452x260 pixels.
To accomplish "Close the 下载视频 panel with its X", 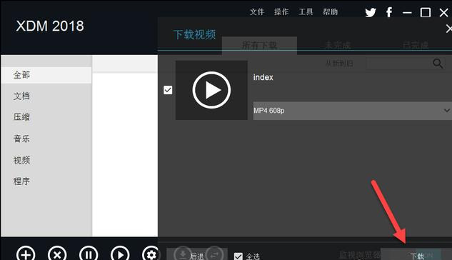I will point(449,29).
